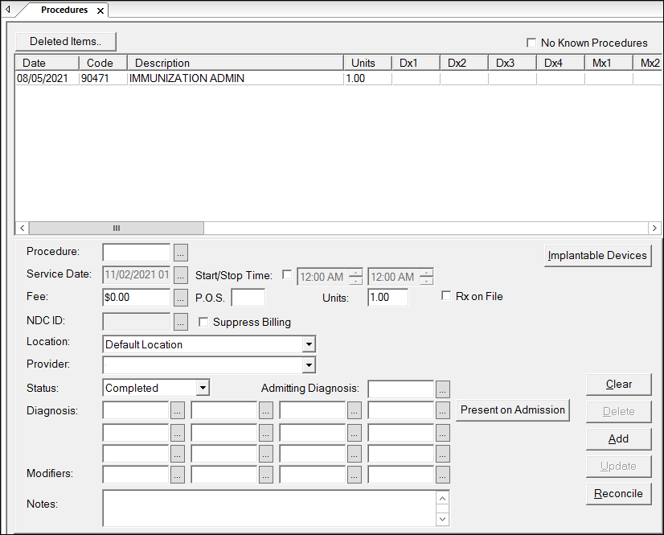Expand the Location dropdown

pyautogui.click(x=309, y=344)
